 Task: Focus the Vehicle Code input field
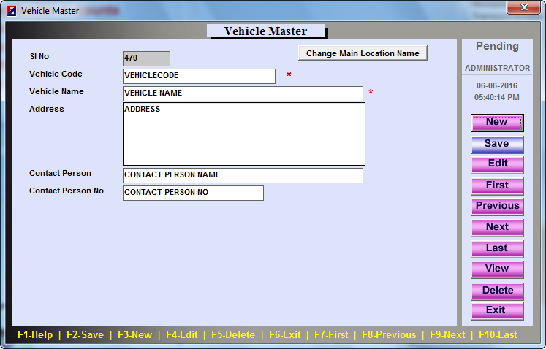pyautogui.click(x=199, y=76)
